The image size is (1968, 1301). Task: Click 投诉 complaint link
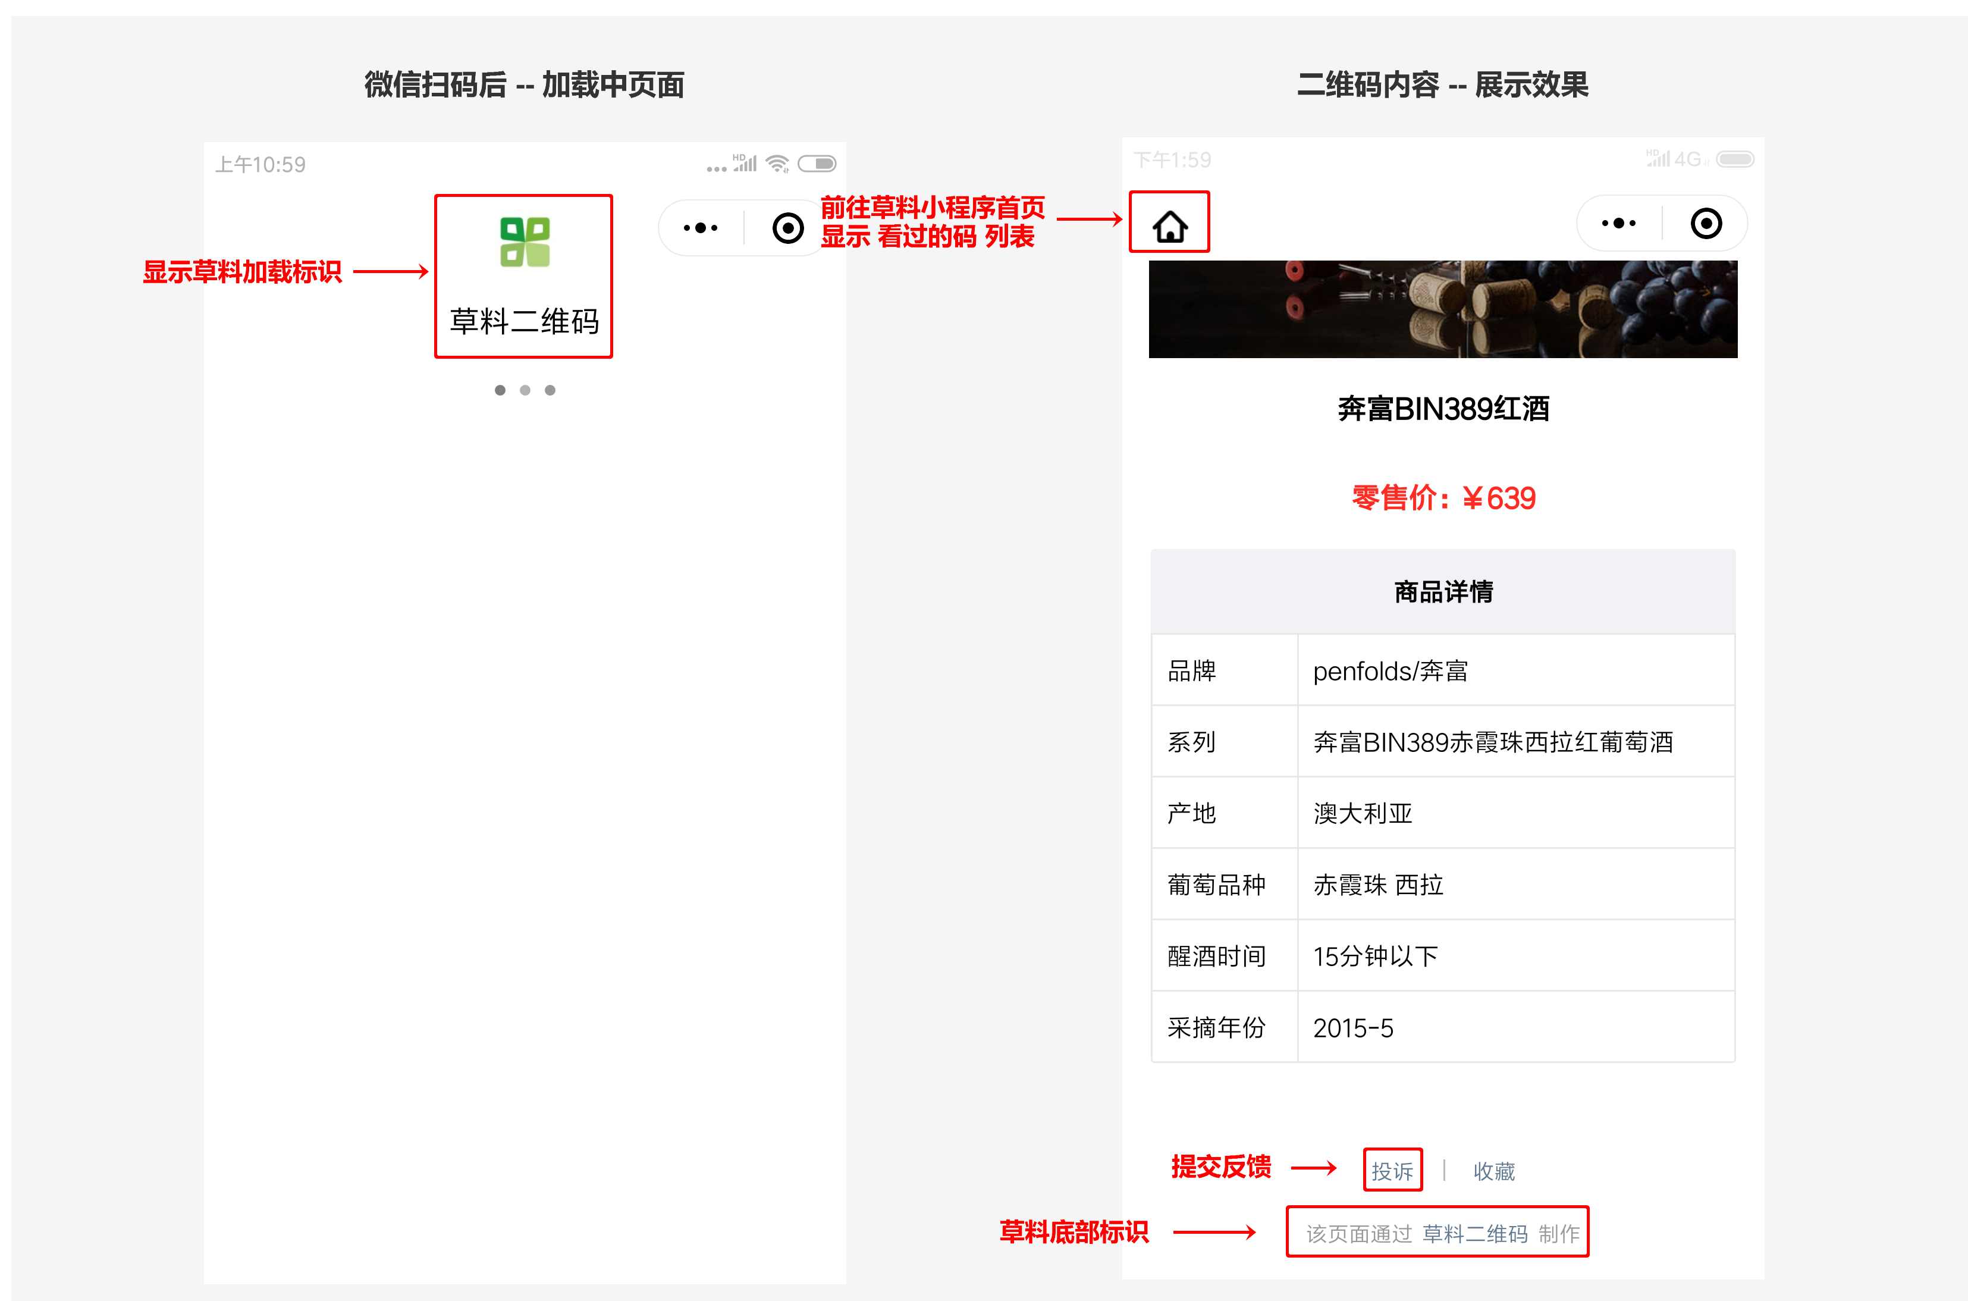click(1392, 1171)
